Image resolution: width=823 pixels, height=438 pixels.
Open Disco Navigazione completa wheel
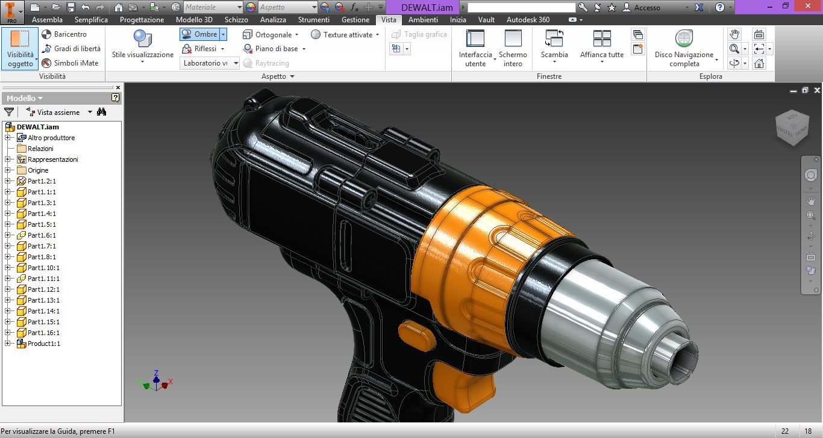684,48
